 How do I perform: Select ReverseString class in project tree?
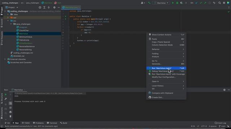[x=25, y=50]
